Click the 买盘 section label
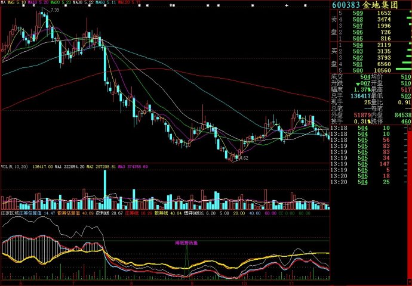This screenshot has height=286, width=412. click(334, 58)
